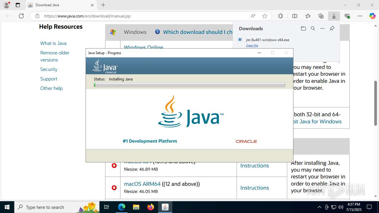This screenshot has height=213, width=379.
Task: Open more options in Downloads panel
Action: click(322, 28)
